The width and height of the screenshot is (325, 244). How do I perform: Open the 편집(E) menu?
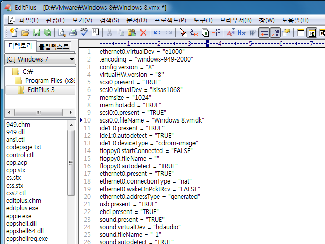click(x=55, y=20)
